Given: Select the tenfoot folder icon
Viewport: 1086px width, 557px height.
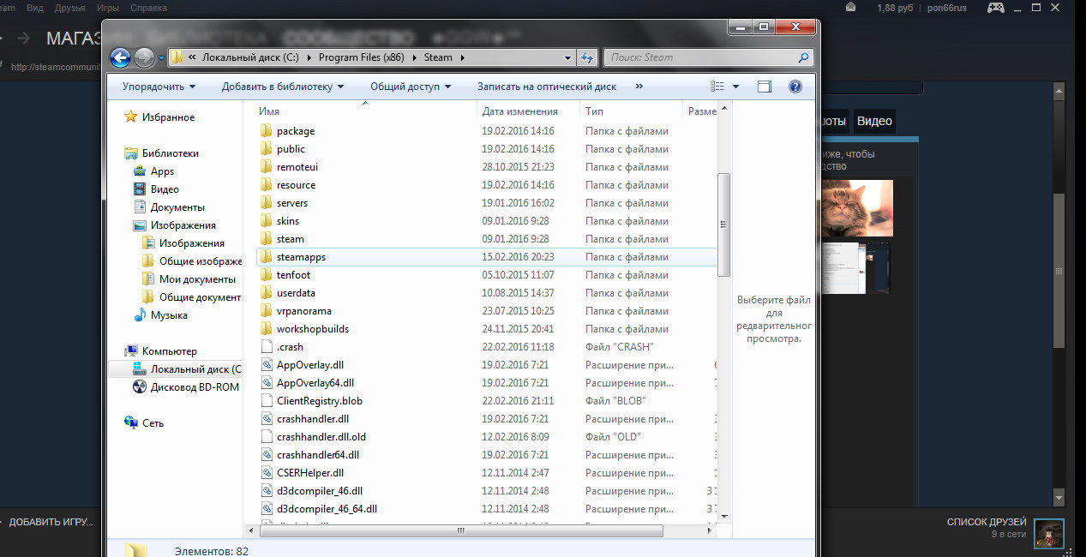Looking at the screenshot, I should point(266,275).
